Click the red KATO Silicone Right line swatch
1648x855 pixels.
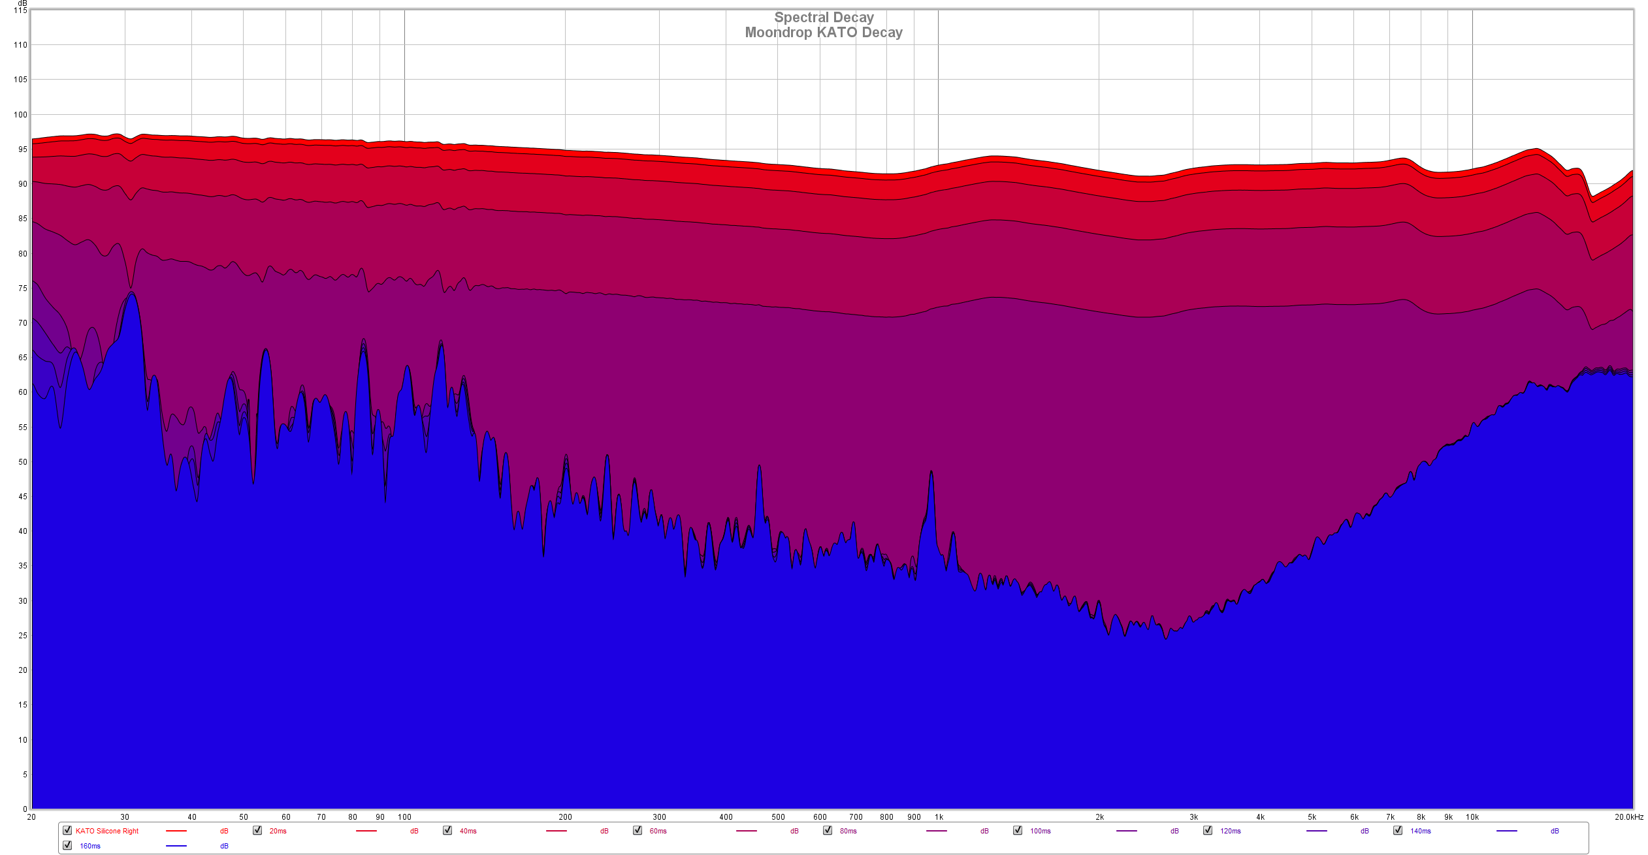[176, 831]
